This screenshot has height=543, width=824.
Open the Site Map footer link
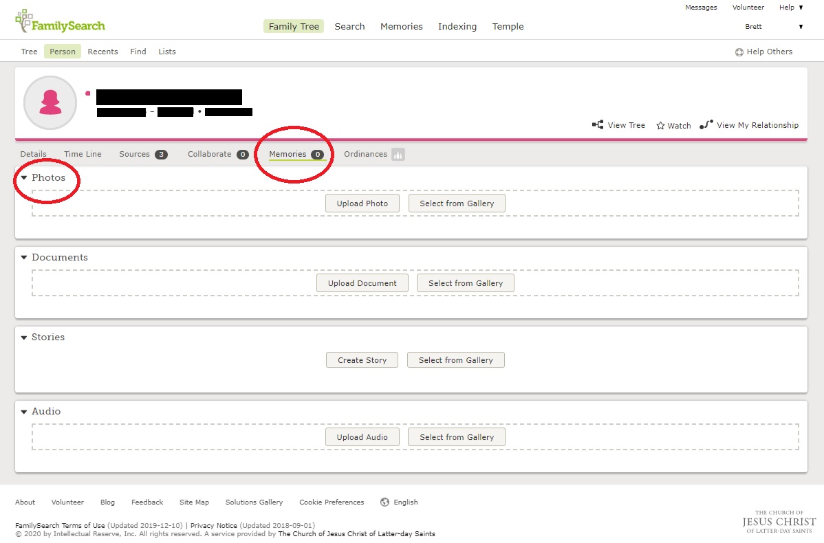tap(194, 502)
